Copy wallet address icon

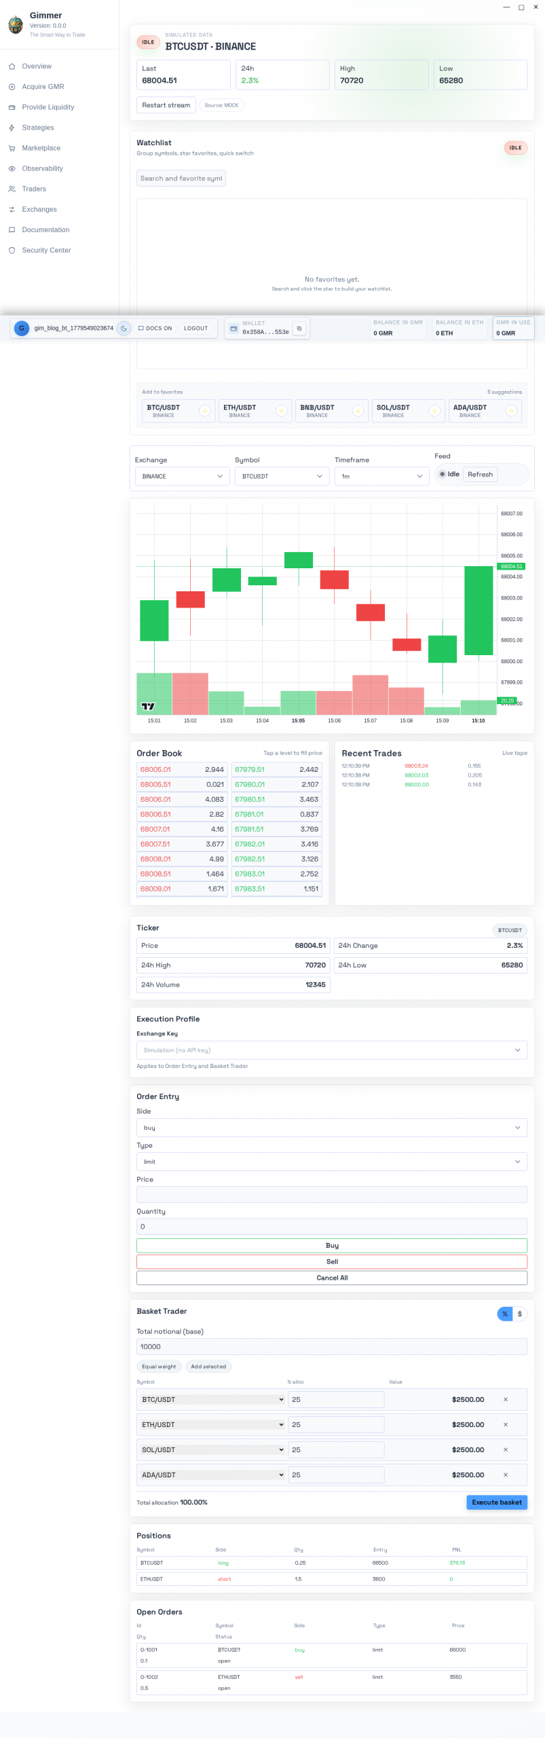pos(299,328)
